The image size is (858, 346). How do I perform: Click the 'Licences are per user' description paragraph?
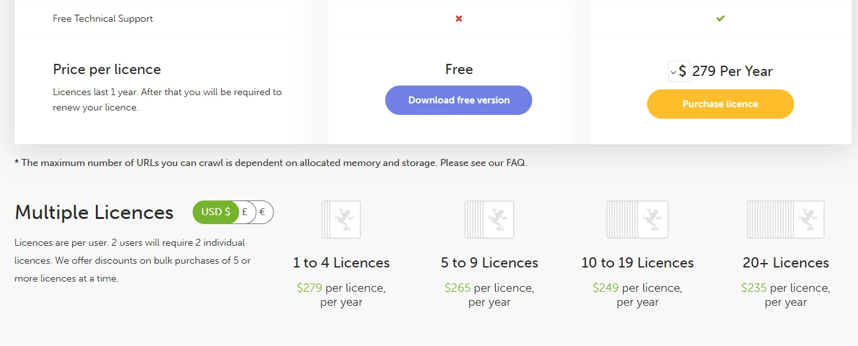(133, 260)
